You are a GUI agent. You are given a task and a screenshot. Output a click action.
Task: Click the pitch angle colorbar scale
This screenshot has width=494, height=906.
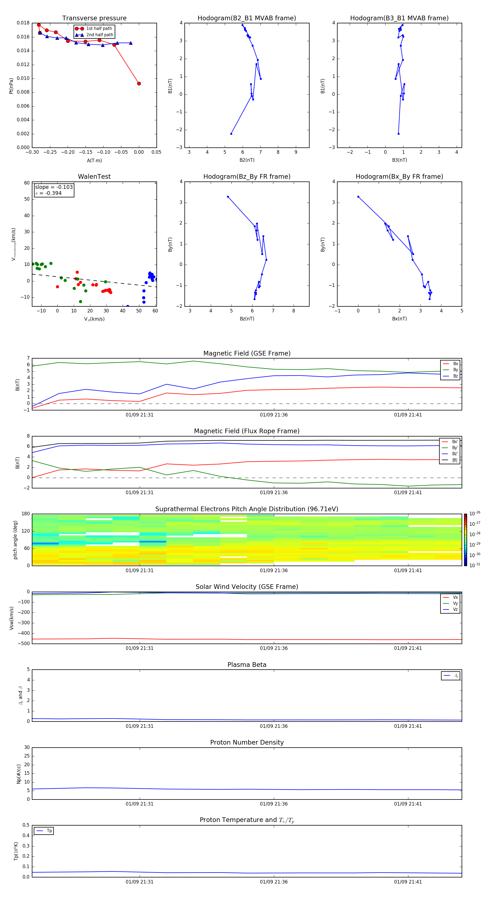point(465,540)
